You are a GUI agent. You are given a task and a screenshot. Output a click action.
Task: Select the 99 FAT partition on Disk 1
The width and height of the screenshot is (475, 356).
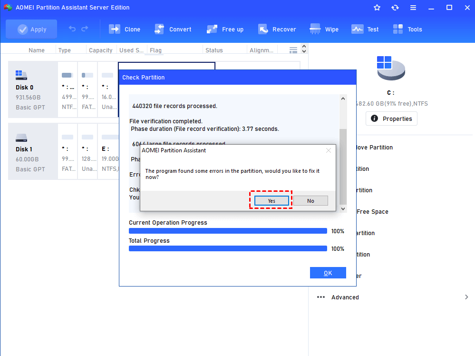(x=68, y=151)
